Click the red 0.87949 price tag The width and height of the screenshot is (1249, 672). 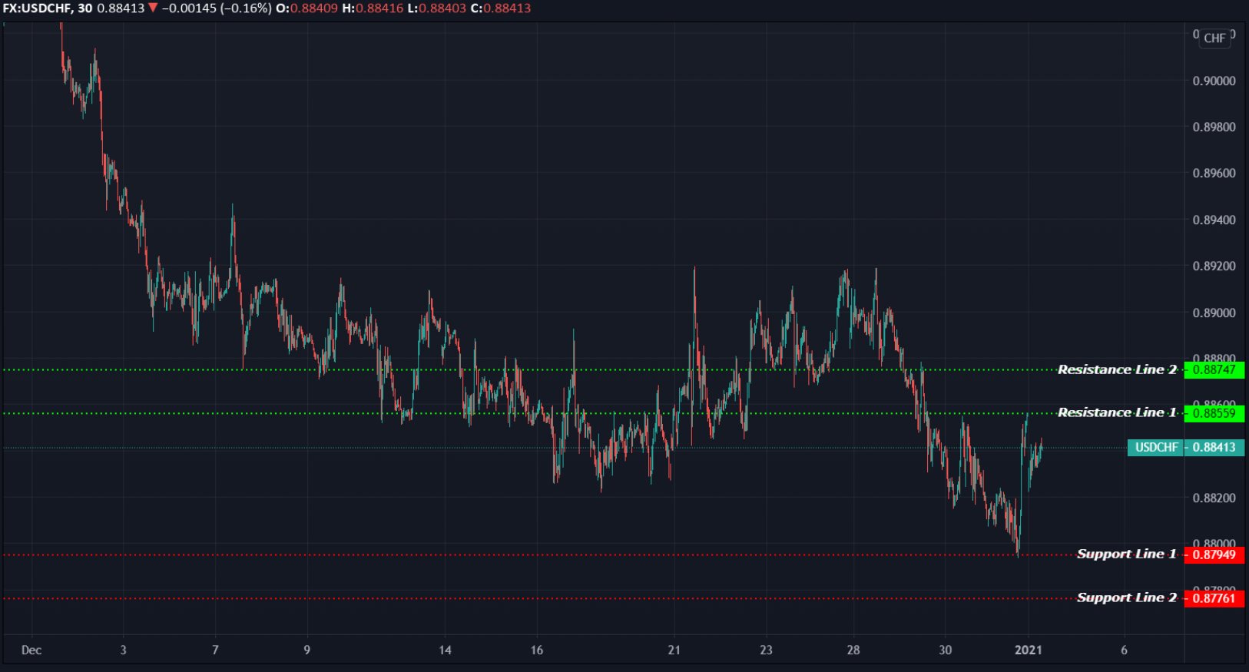(x=1214, y=554)
